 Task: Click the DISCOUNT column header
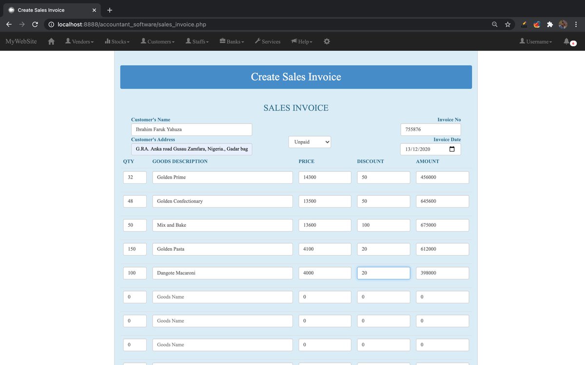pyautogui.click(x=370, y=161)
